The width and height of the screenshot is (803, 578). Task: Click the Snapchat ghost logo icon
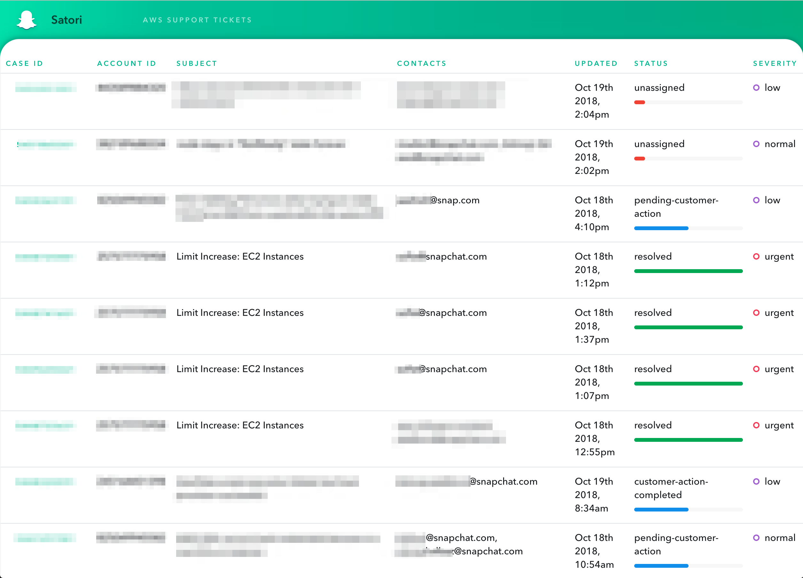27,20
